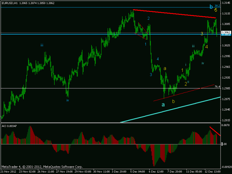The height and width of the screenshot is (174, 232).
Task: Select the small yellow a wave label
Action: pos(165,68)
